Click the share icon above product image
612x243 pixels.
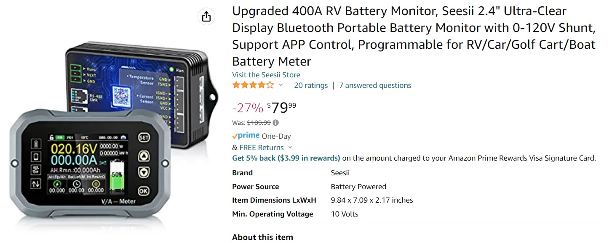(x=206, y=16)
